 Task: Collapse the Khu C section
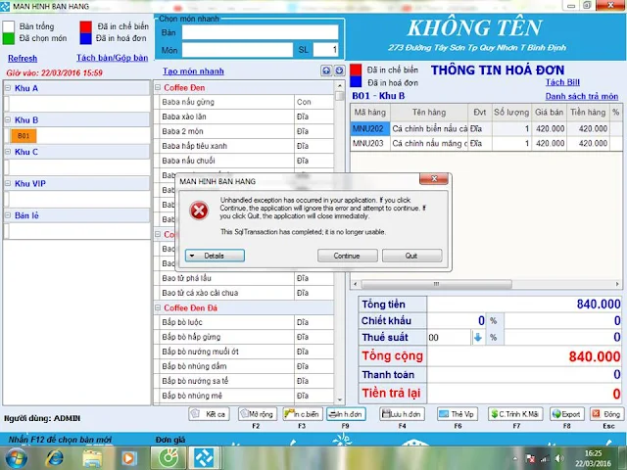pyautogui.click(x=8, y=152)
